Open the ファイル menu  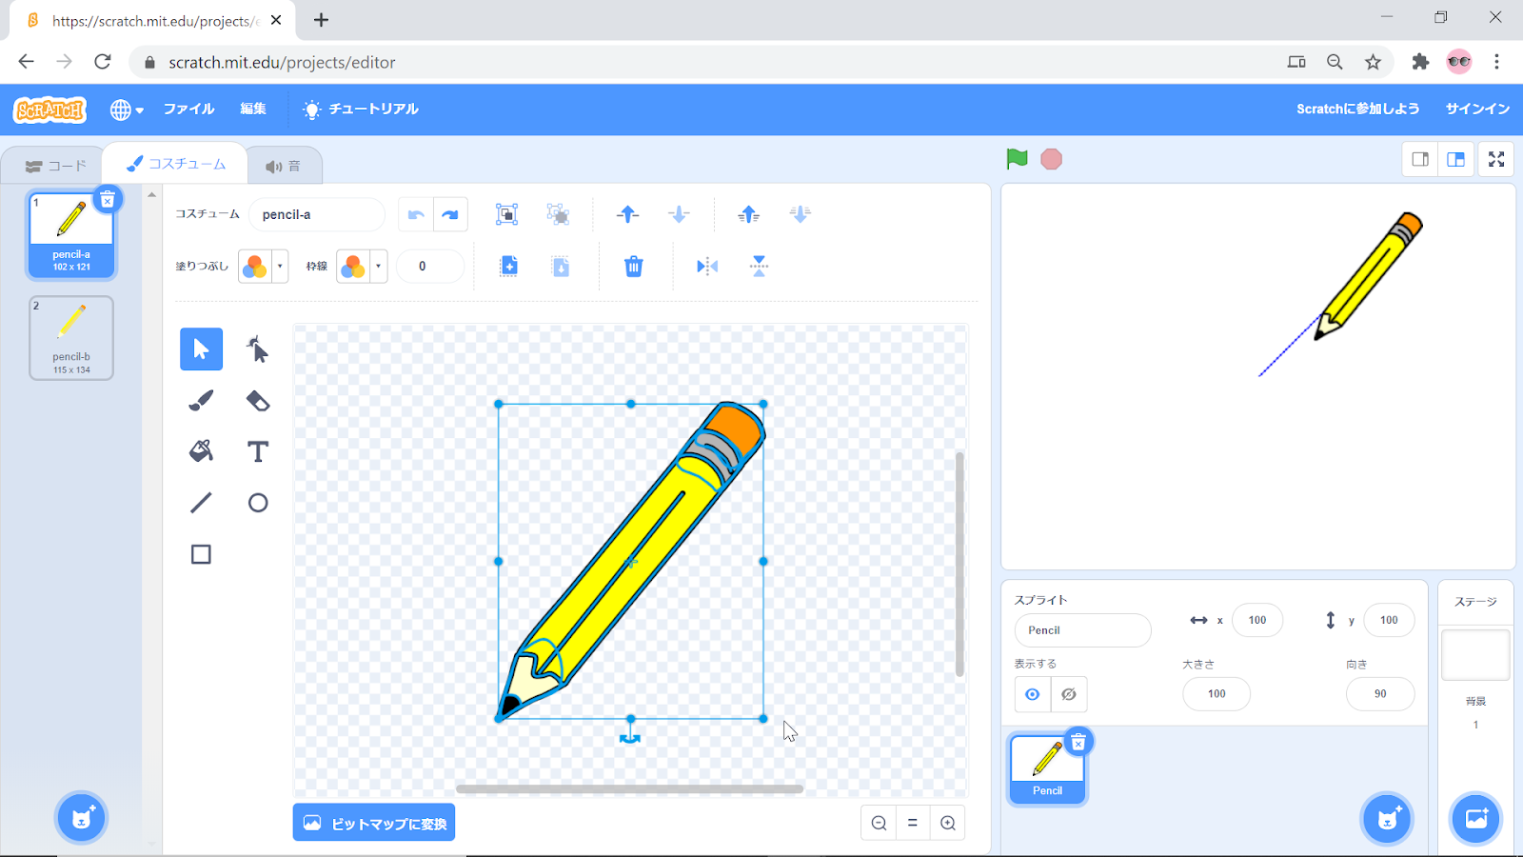[188, 110]
